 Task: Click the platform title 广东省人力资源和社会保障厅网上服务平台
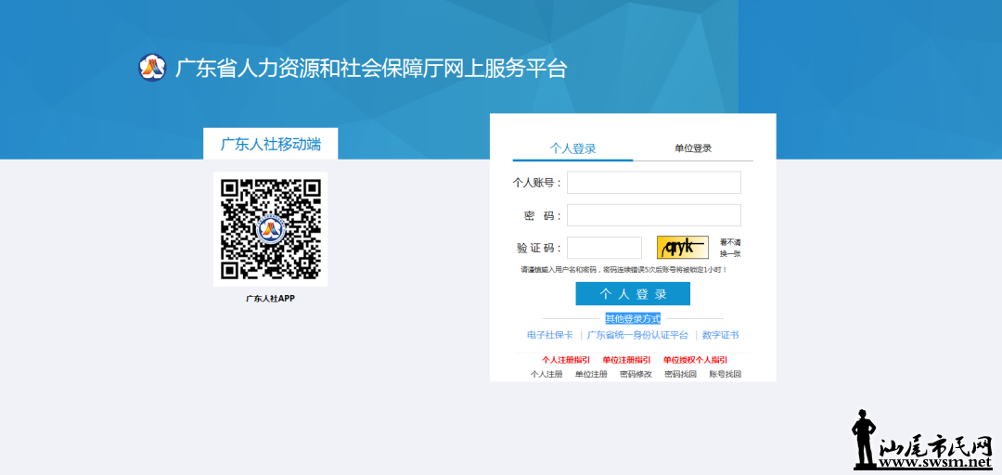click(x=371, y=69)
